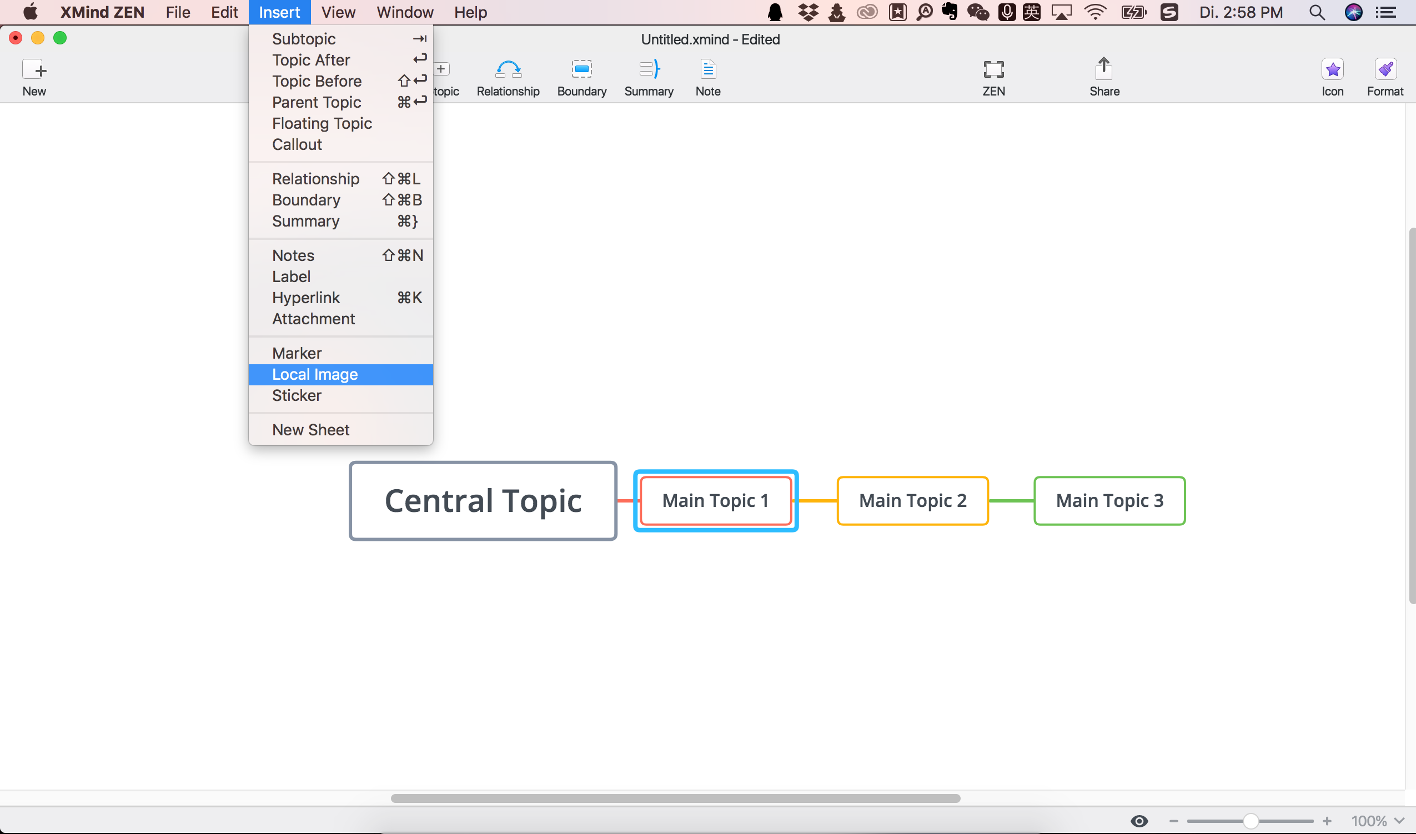Click the clock showing Di. 2:58 PM
This screenshot has width=1416, height=834.
click(1241, 12)
